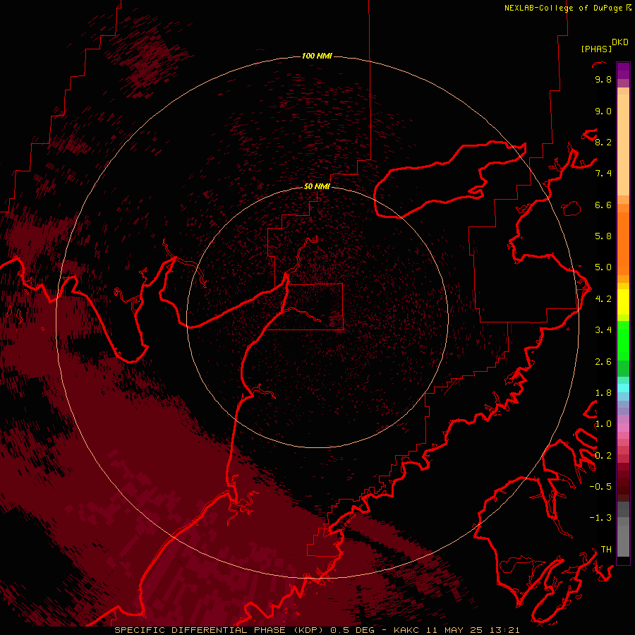Click the 50 NMI range ring label
635x635 pixels.
pos(317,186)
